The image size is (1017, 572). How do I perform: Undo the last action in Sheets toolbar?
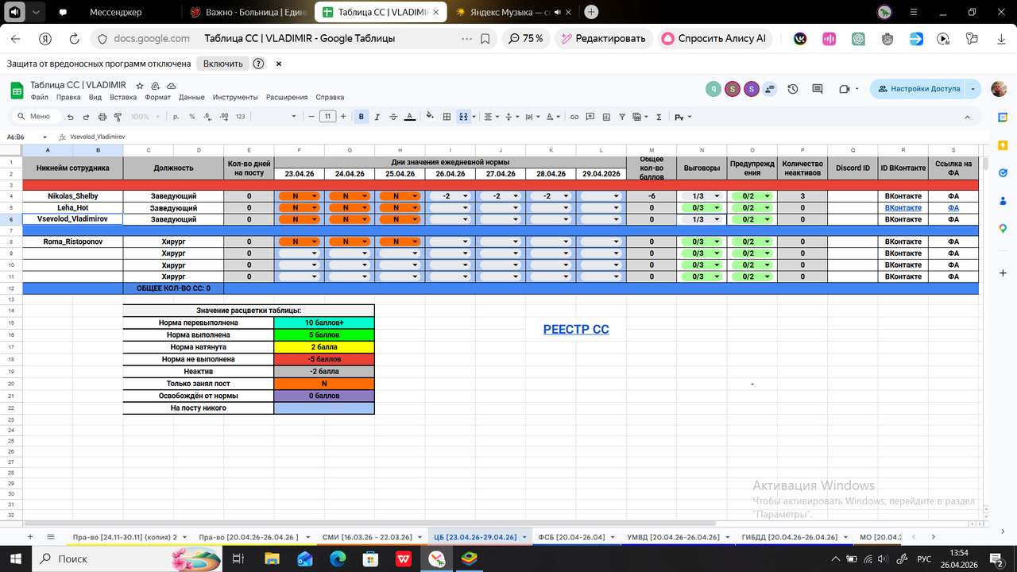coord(71,117)
